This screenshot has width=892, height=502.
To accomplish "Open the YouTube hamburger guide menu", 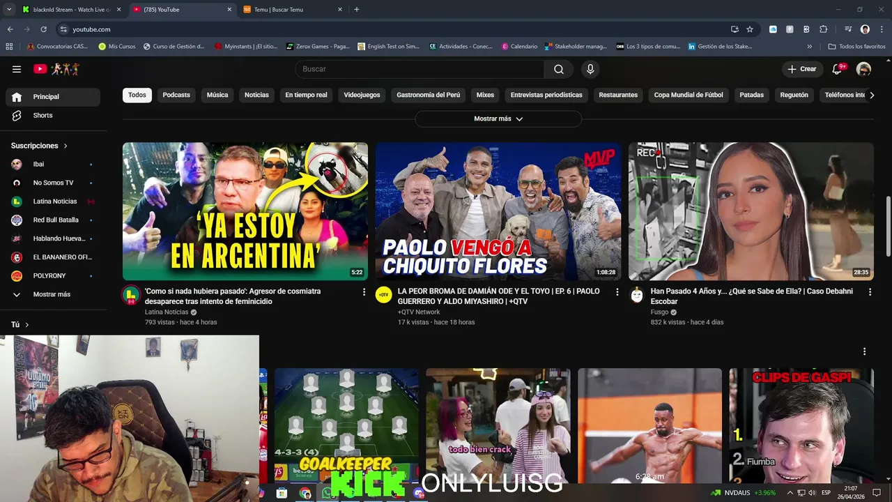I will [x=17, y=69].
